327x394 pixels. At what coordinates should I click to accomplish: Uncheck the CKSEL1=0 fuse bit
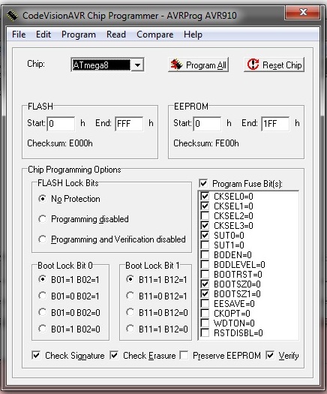[x=205, y=206]
